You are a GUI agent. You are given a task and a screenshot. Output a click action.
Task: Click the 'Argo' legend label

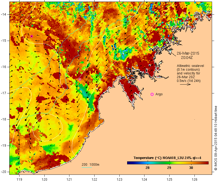pyautogui.click(x=159, y=94)
